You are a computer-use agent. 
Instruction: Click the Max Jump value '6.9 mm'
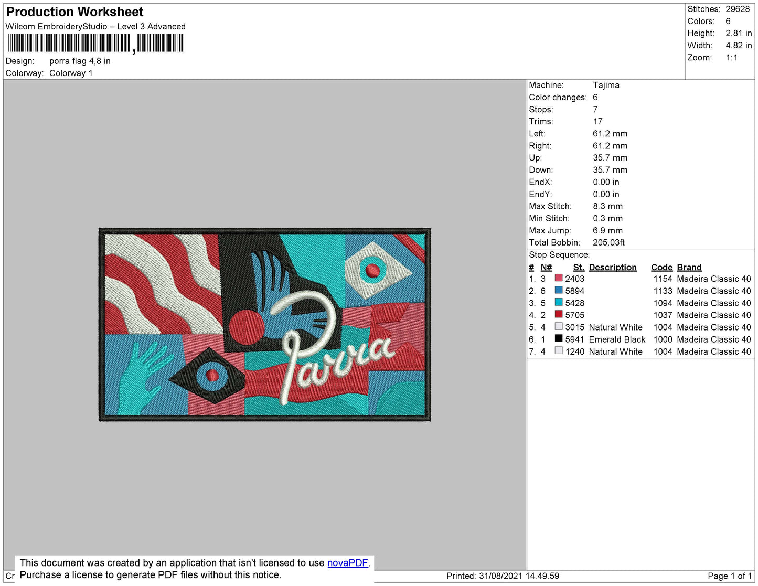[608, 230]
